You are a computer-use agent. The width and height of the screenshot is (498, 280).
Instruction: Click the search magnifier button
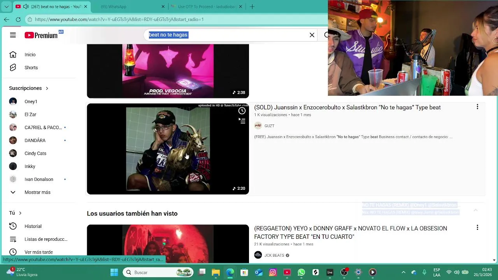click(326, 35)
